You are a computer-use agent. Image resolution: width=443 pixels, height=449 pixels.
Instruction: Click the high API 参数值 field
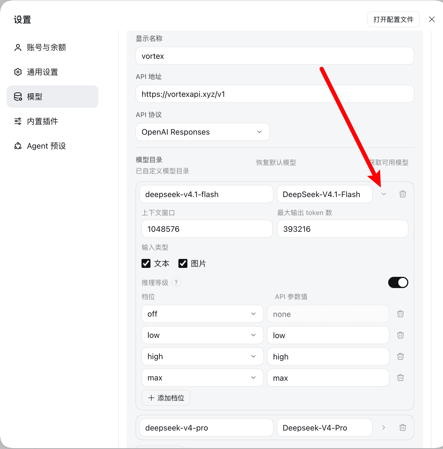(328, 356)
